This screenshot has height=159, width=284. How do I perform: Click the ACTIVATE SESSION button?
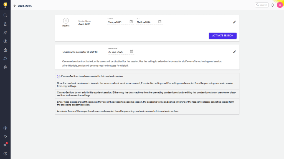pos(222,36)
